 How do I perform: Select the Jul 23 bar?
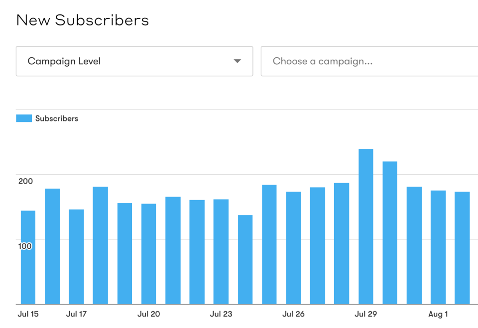221,249
